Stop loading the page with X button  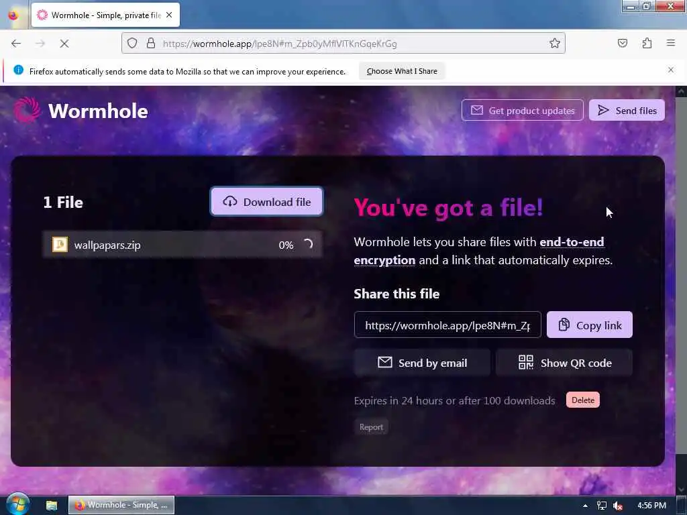click(64, 44)
